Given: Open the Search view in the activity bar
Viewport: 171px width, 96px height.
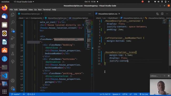Looking at the screenshot, I should (13, 22).
